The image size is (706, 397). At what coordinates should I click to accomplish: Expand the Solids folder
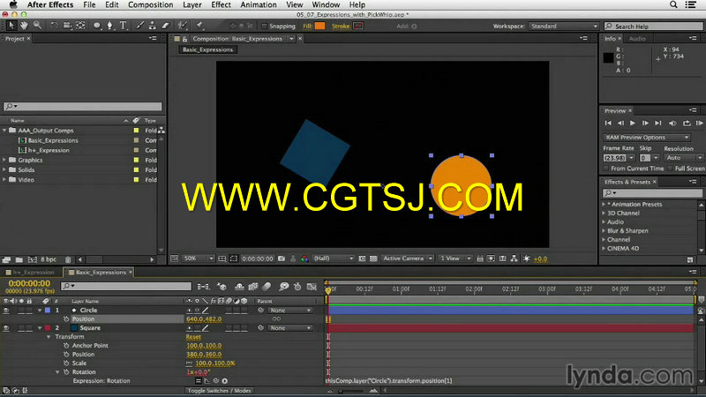pos(4,169)
